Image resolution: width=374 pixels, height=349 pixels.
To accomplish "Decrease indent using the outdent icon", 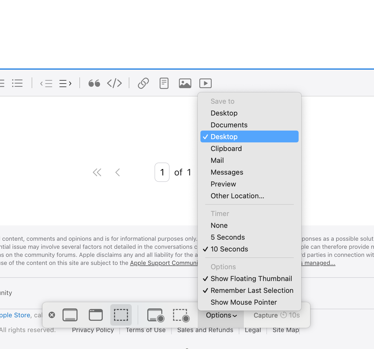I will 46,83.
